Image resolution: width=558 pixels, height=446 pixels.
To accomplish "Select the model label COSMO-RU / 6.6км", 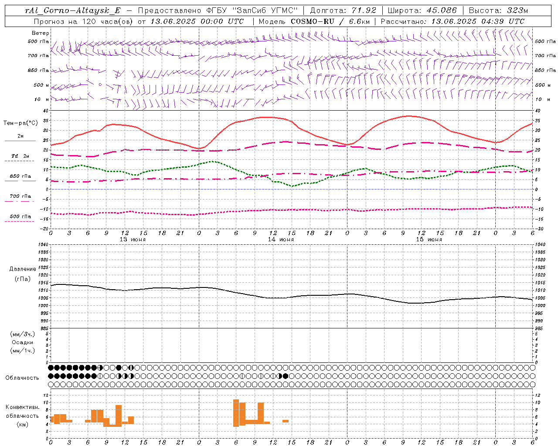I will [329, 21].
